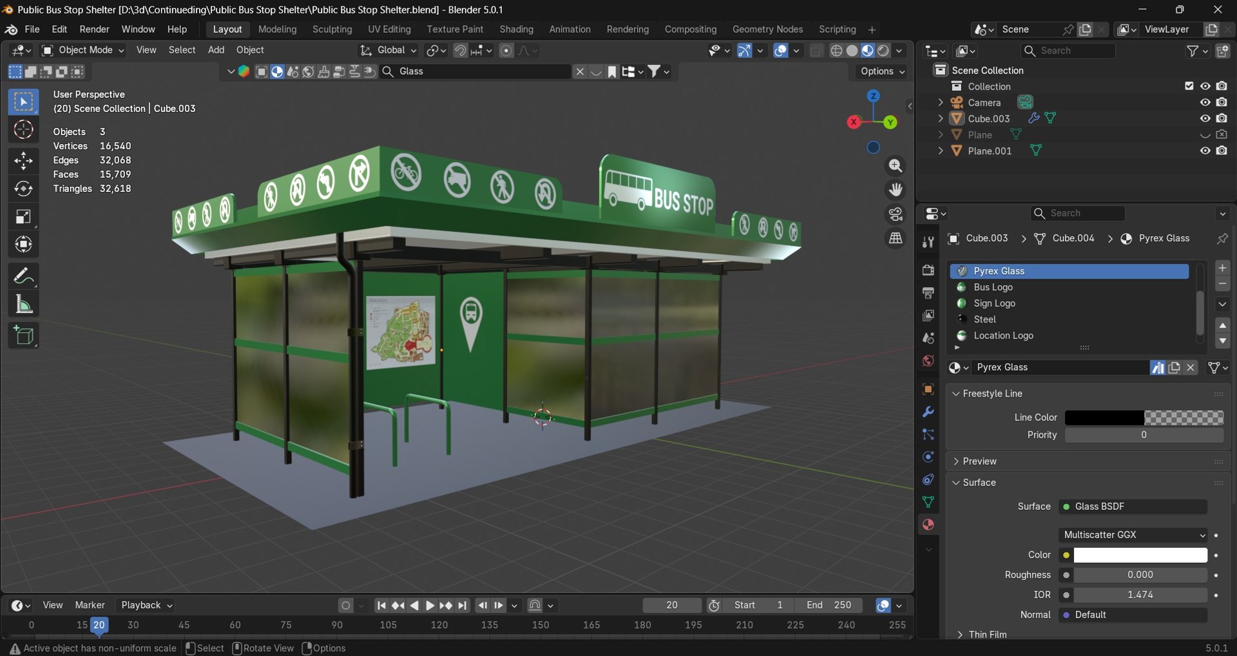The width and height of the screenshot is (1237, 656).
Task: Click the white Glass BSDF Color swatch
Action: pyautogui.click(x=1140, y=555)
